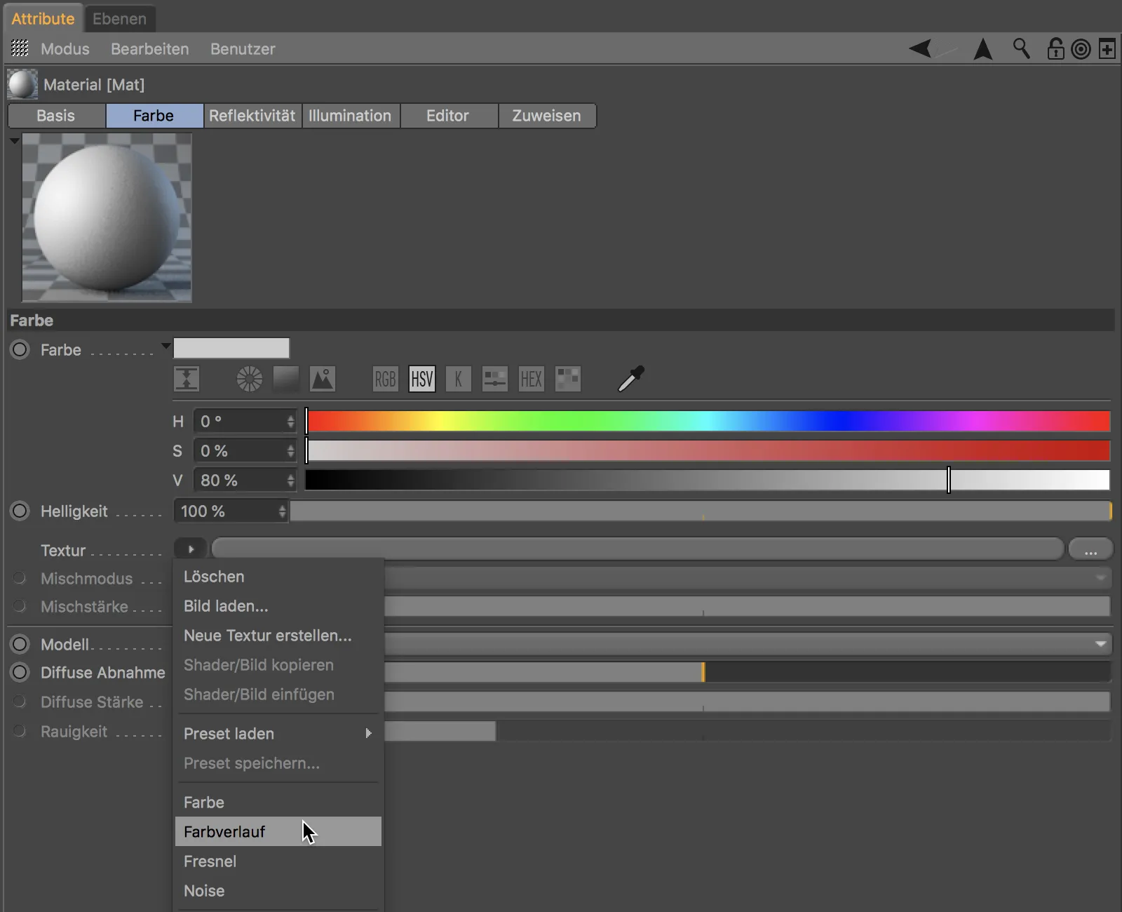The width and height of the screenshot is (1122, 912).
Task: Open the Mischmodus dropdown
Action: coord(747,578)
